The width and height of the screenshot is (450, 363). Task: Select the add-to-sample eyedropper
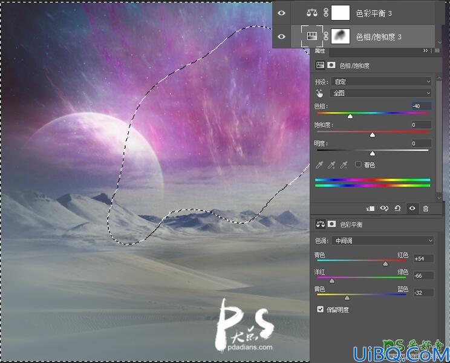tap(331, 165)
